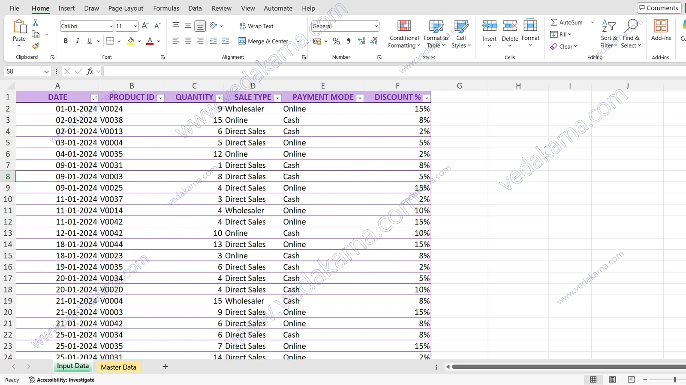This screenshot has width=686, height=385.
Task: Open the General number format dropdown
Action: (376, 26)
